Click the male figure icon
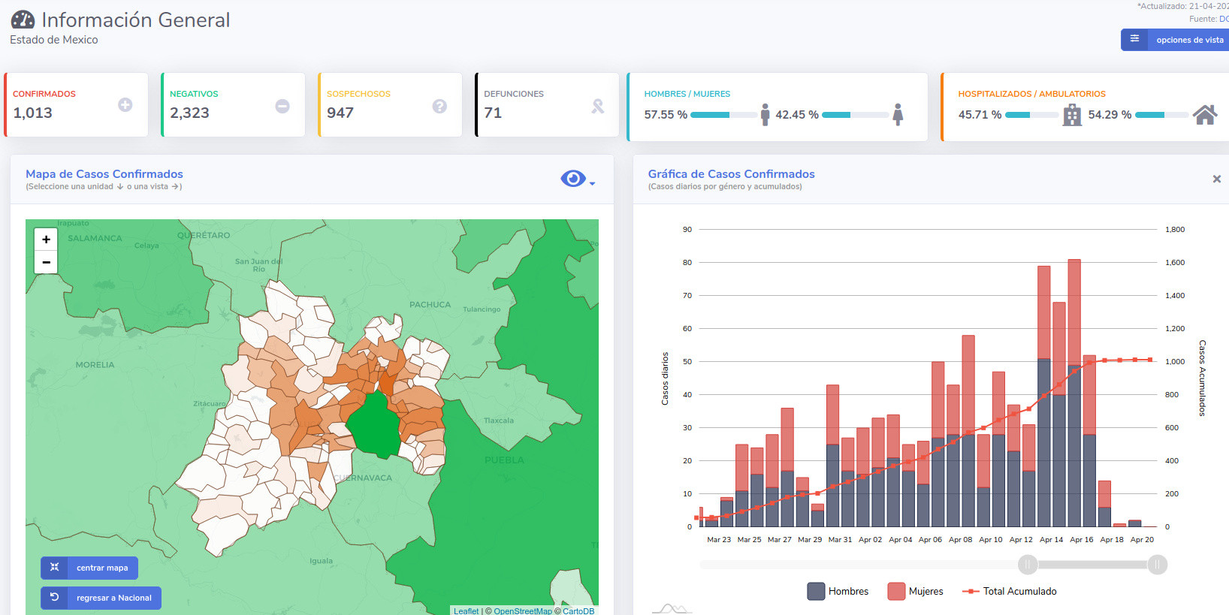Image resolution: width=1229 pixels, height=615 pixels. [x=765, y=114]
